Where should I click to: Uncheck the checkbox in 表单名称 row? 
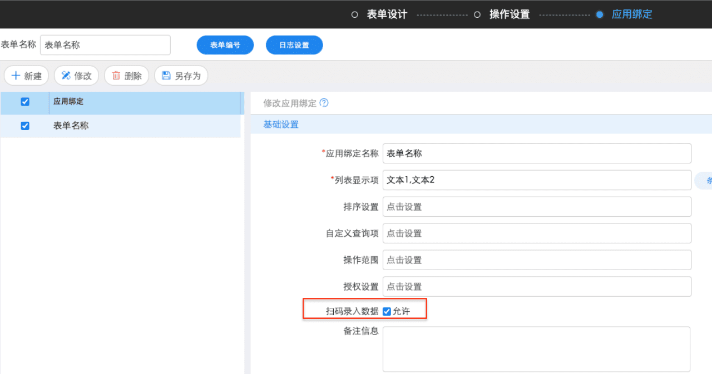pos(24,126)
